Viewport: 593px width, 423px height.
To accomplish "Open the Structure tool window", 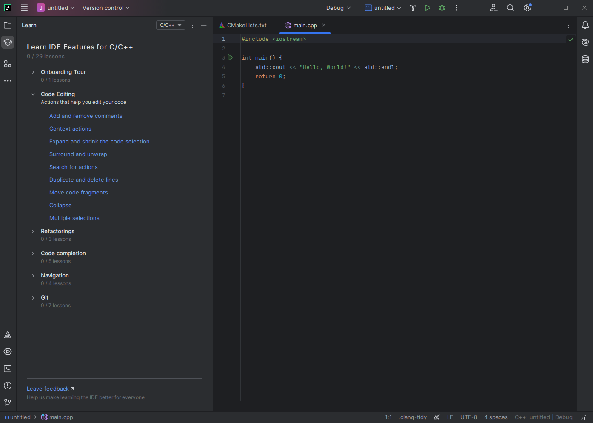I will [8, 64].
